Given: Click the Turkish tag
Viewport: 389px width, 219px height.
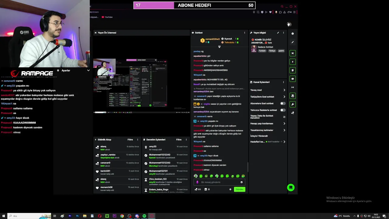Looking at the screenshot, I should [262, 51].
